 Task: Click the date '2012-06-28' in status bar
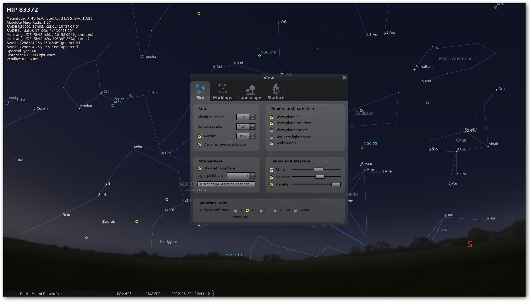pyautogui.click(x=181, y=294)
